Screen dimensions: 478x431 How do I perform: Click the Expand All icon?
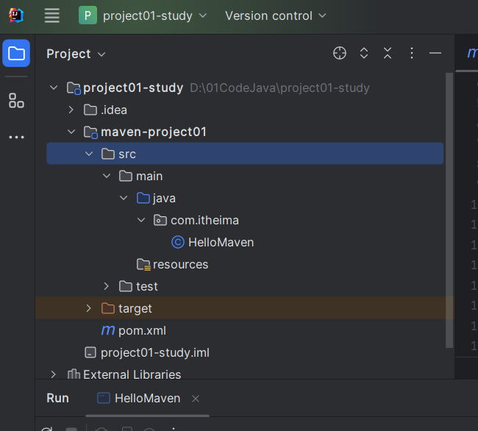point(364,53)
